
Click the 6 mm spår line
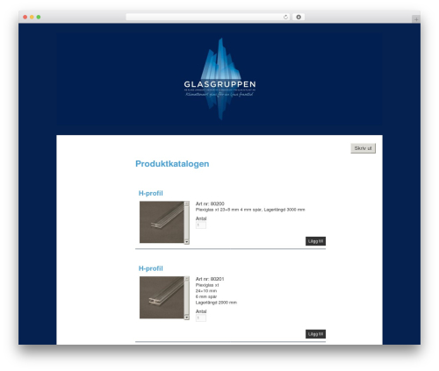(206, 296)
